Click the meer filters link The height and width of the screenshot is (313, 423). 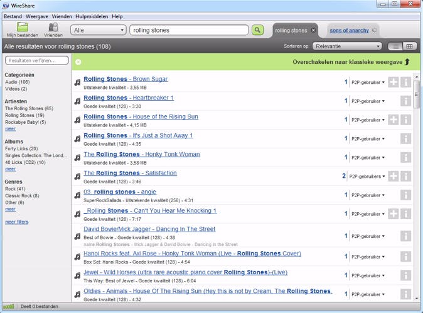(x=17, y=222)
